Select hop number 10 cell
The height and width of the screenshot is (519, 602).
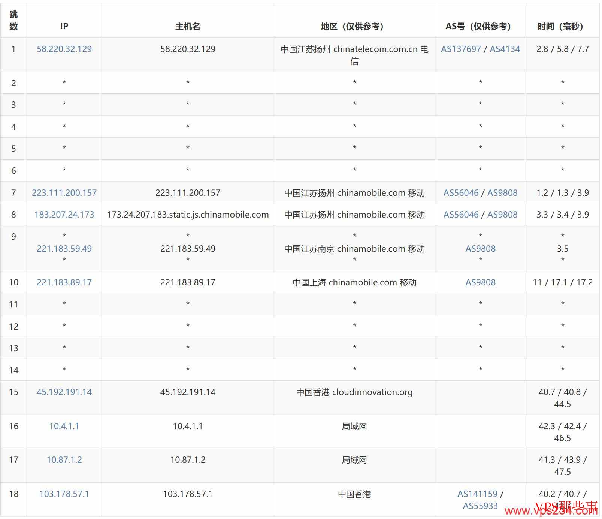pyautogui.click(x=13, y=282)
